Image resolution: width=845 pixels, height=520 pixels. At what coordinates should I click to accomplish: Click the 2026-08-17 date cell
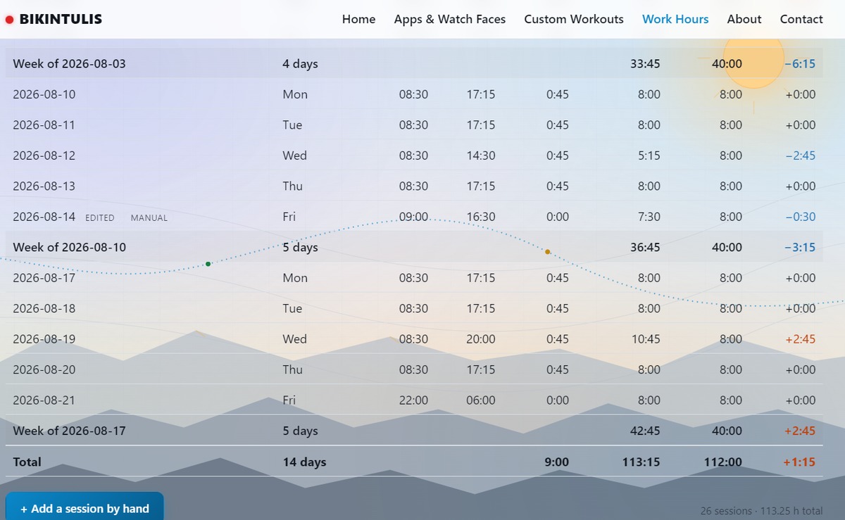44,278
